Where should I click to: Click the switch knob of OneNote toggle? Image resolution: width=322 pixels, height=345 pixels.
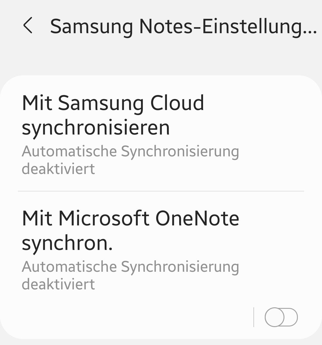click(275, 317)
